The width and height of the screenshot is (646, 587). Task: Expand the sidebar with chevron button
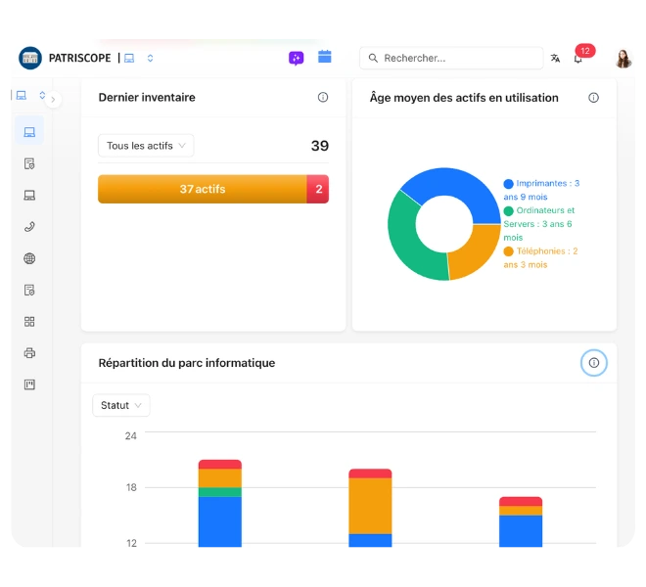[53, 100]
